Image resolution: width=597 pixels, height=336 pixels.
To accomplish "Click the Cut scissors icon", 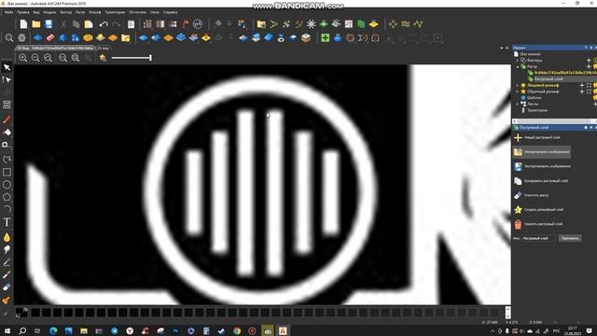I will pyautogui.click(x=63, y=24).
